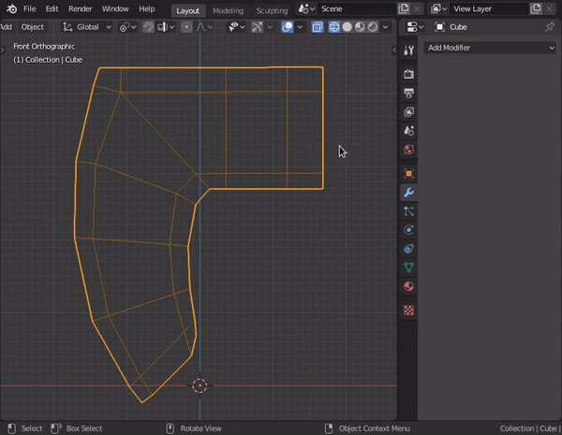
Task: Open the Material properties tab
Action: (408, 287)
